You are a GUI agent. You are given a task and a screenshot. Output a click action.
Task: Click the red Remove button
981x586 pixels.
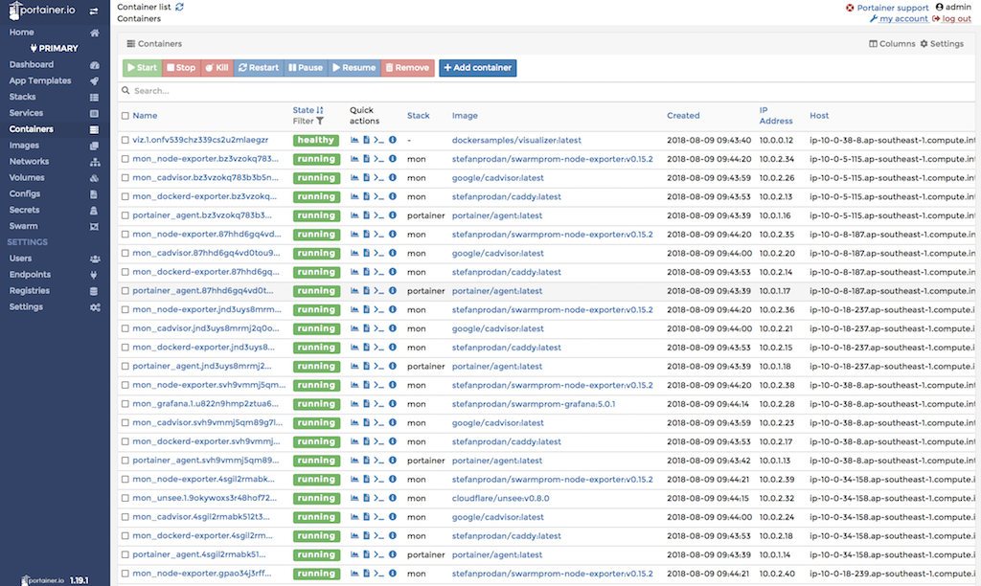tap(407, 68)
